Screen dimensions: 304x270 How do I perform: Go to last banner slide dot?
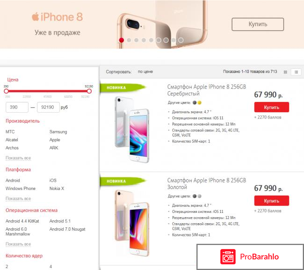tap(181, 40)
